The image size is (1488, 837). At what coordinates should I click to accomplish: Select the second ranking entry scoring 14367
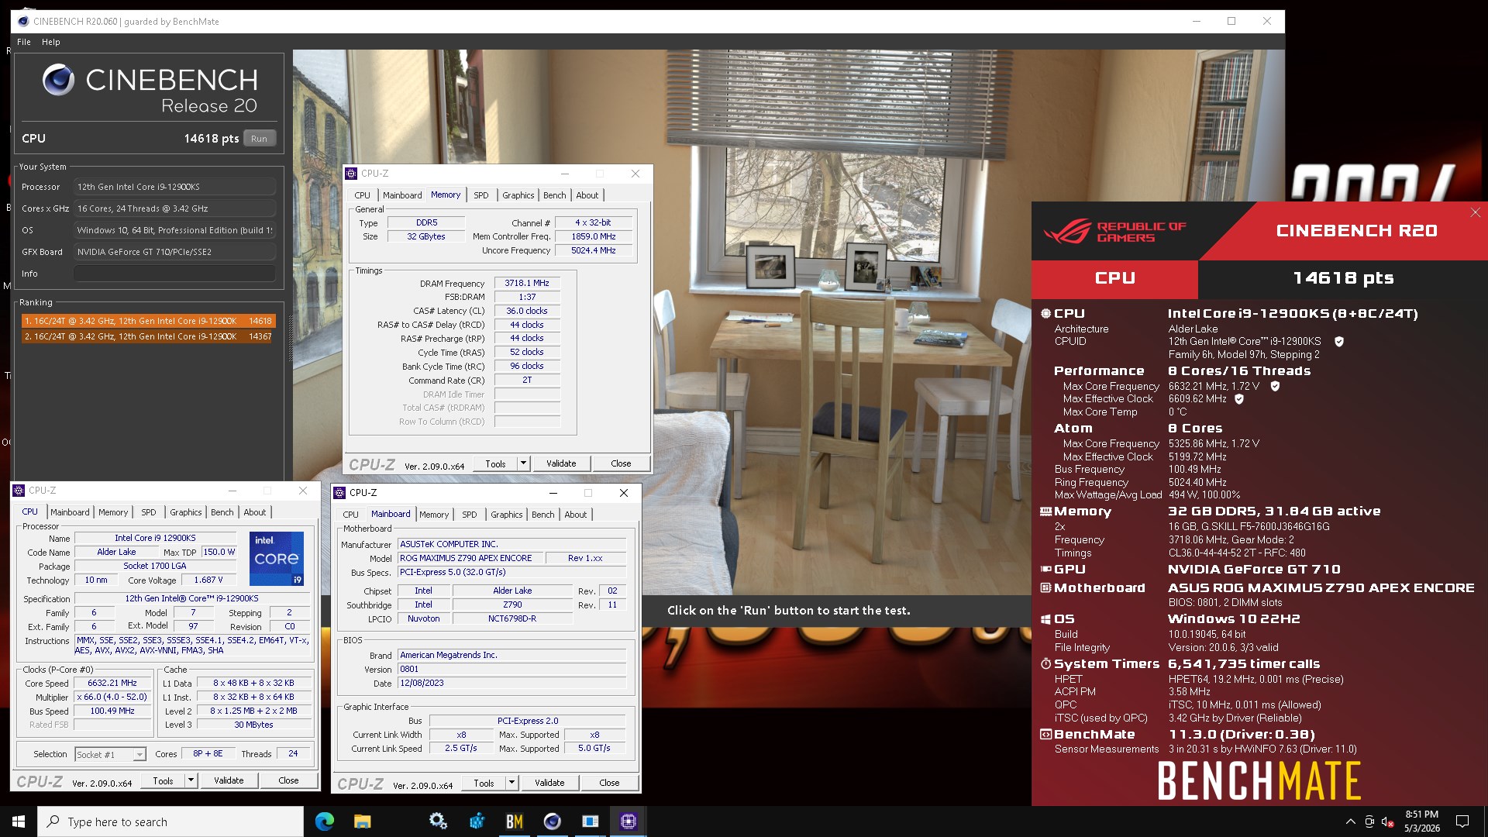click(x=148, y=336)
